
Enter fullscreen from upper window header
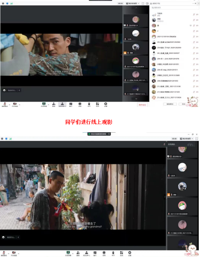143,3
